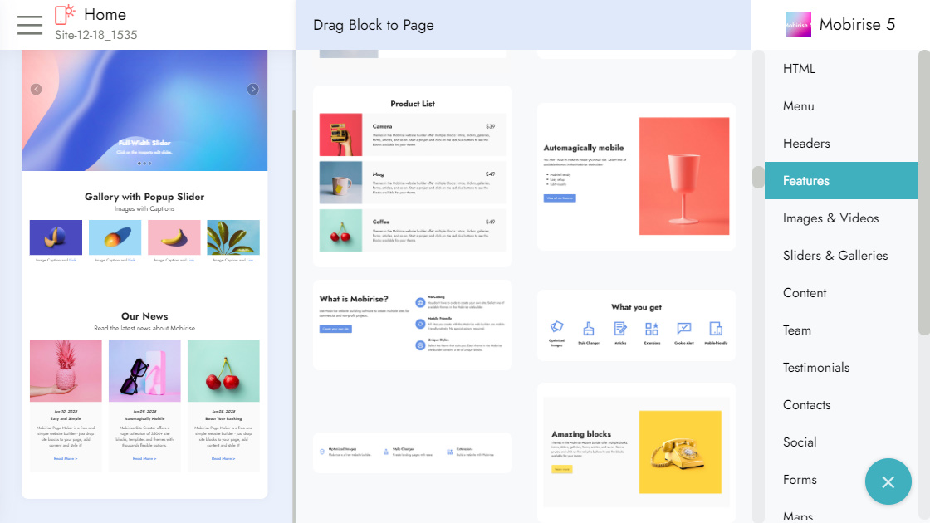
Task: Click the block list scrollbar handle
Action: pos(757,177)
